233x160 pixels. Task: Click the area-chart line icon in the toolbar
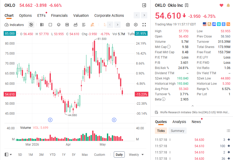click(x=75, y=25)
